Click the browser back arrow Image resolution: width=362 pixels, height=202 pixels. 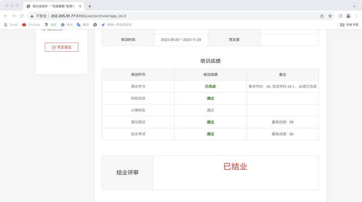coord(6,16)
